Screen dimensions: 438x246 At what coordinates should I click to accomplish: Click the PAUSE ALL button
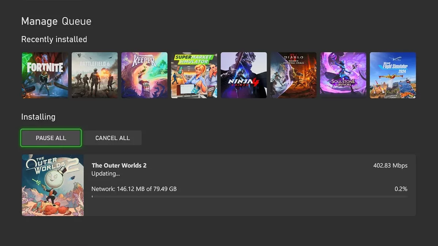coord(51,138)
